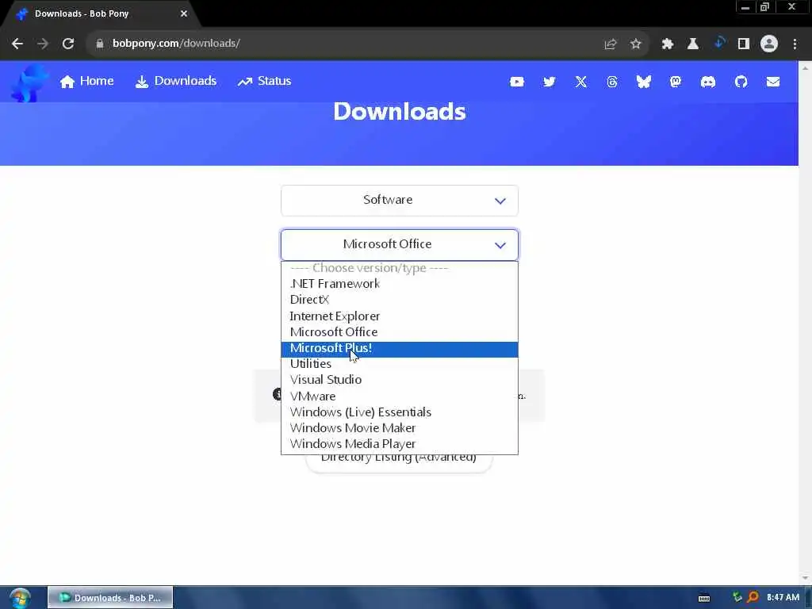Open Chrome three-dot menu
This screenshot has width=812, height=609.
795,44
